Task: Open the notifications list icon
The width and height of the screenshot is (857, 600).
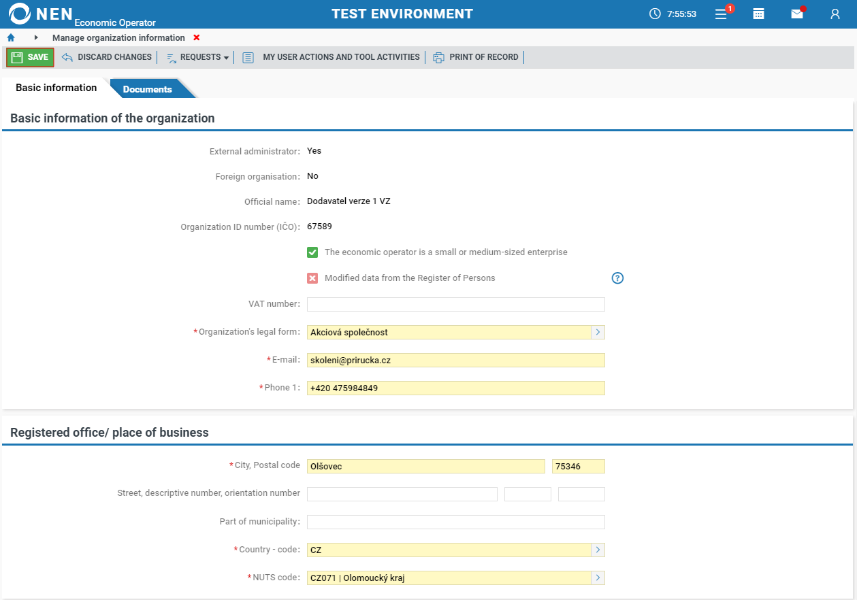Action: [722, 14]
